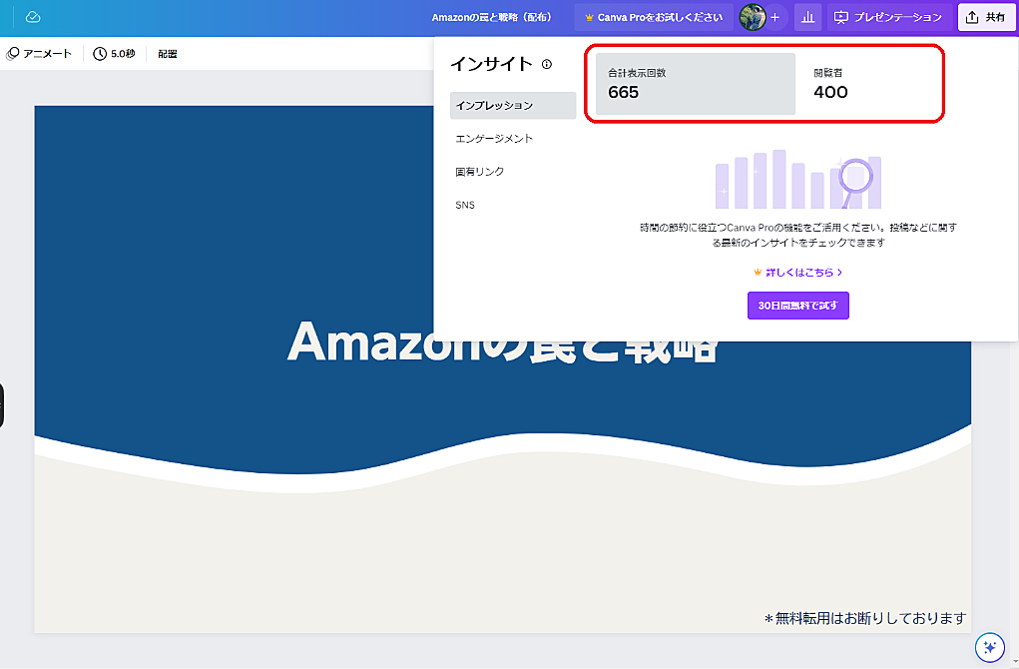Click the document title in the header
The image size is (1019, 669).
pos(491,18)
